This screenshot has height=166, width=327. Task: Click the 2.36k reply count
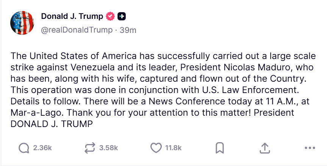[x=42, y=148]
